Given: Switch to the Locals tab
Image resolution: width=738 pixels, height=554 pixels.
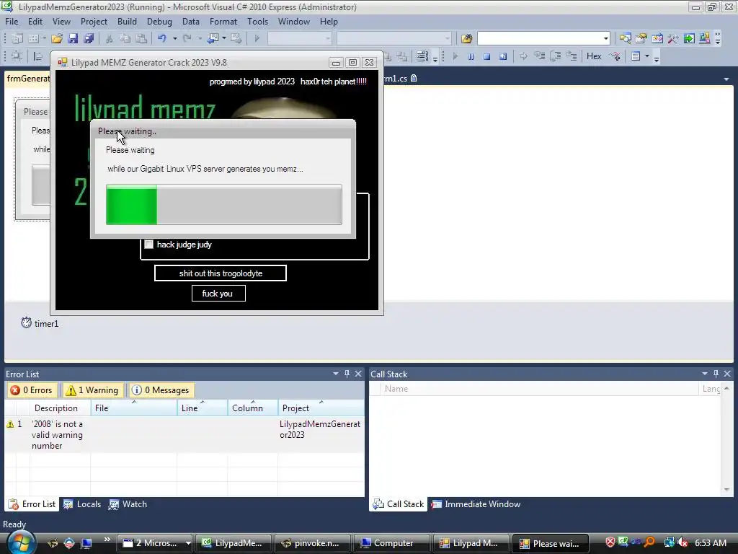Looking at the screenshot, I should point(82,504).
